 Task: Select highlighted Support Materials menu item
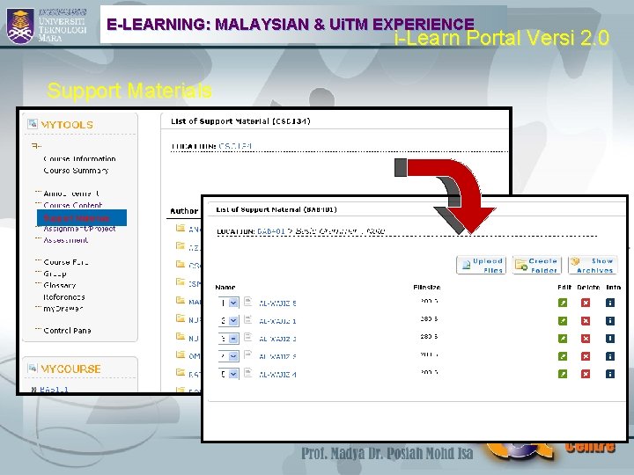(x=81, y=218)
